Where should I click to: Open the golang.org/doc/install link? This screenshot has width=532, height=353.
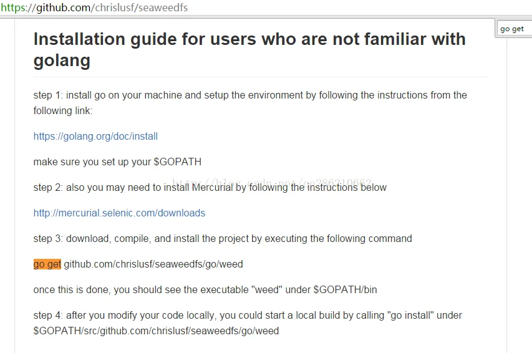[x=95, y=137]
